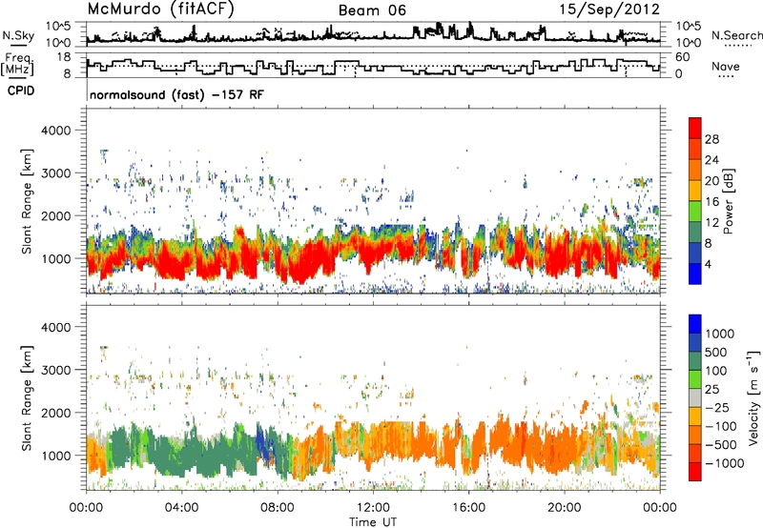Click the '08:00' time axis tick label
This screenshot has height=528, width=763.
[x=278, y=507]
